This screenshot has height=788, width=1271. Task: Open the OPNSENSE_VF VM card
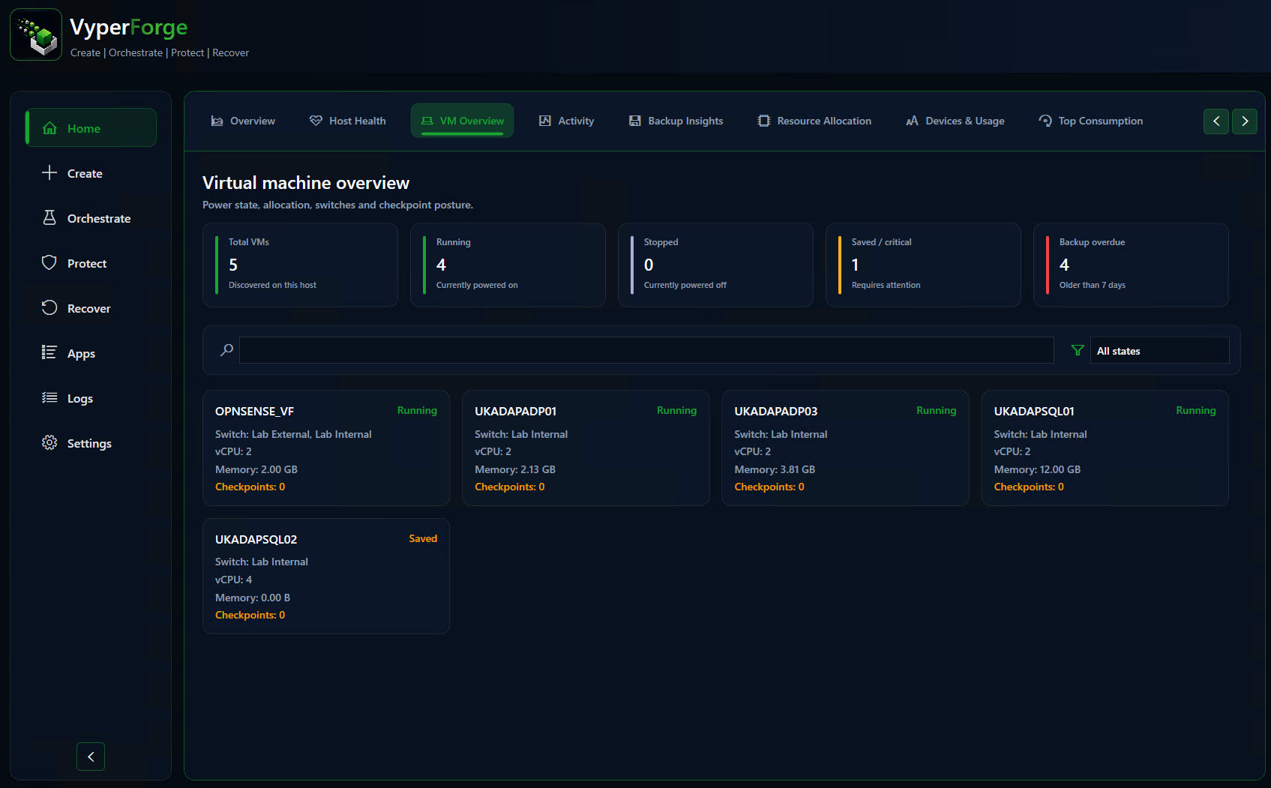[x=326, y=448]
